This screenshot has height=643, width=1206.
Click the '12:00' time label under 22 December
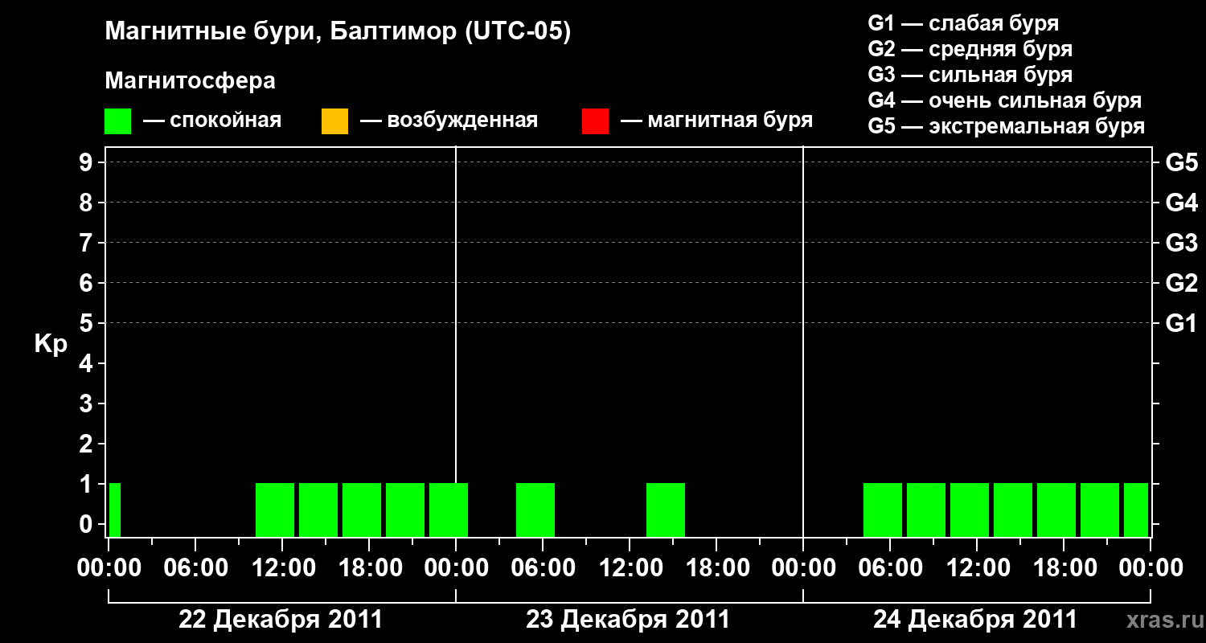coord(282,568)
